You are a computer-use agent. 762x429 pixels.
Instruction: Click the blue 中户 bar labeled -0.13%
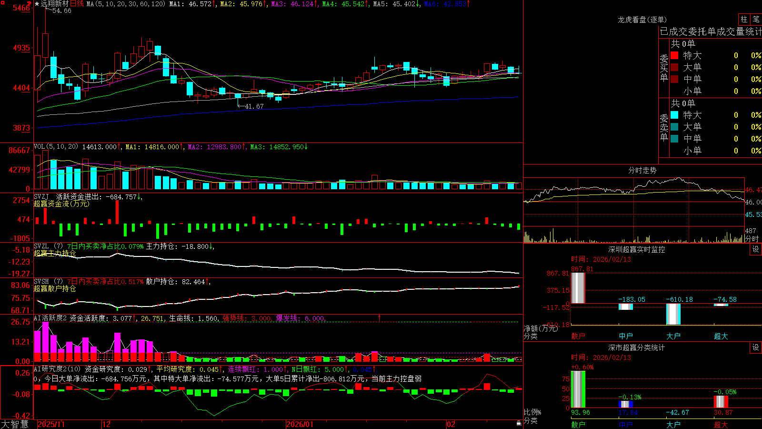(x=626, y=404)
